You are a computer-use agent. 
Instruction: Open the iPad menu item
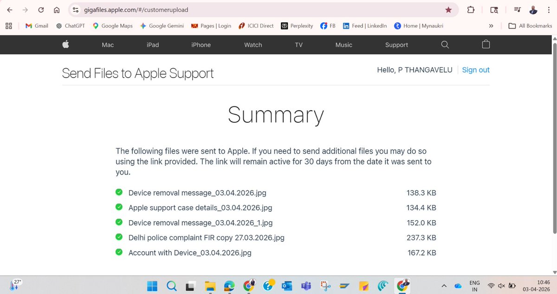pyautogui.click(x=153, y=45)
